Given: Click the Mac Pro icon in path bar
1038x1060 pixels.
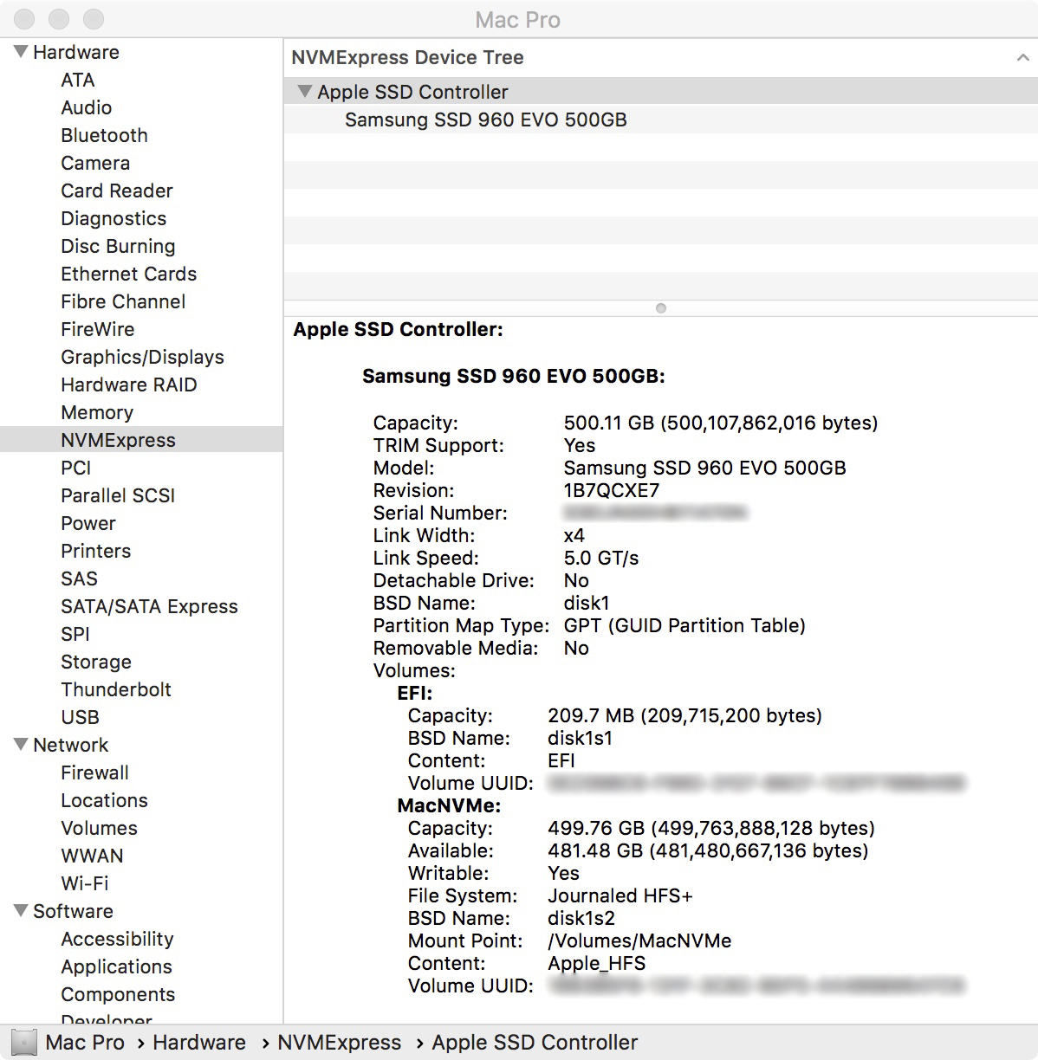Looking at the screenshot, I should click(23, 1043).
